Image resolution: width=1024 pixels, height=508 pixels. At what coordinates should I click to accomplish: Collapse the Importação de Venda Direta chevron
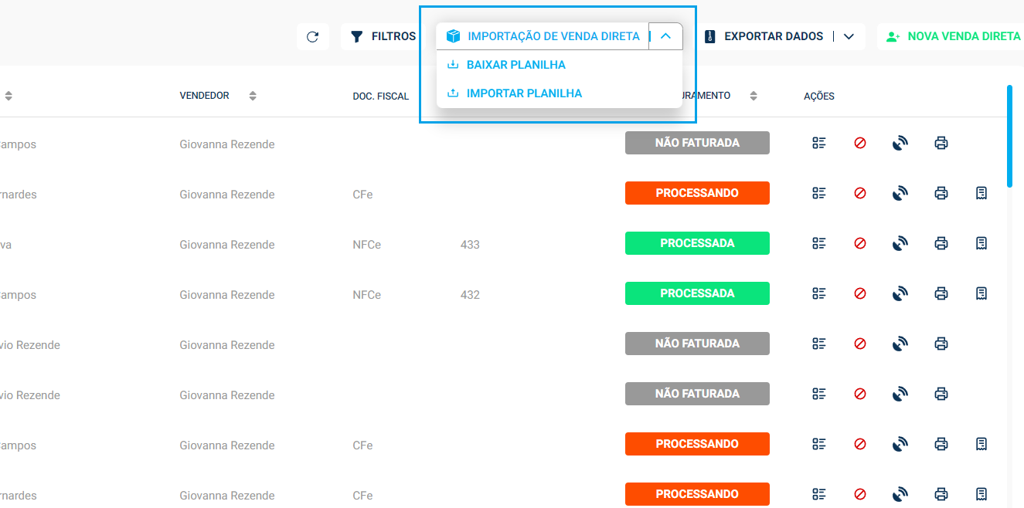coord(665,36)
